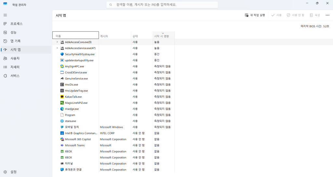
Task: Open the three-dot more options menu
Action: pos(327,15)
